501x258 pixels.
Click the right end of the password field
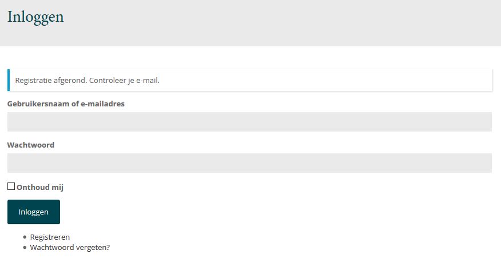[480, 163]
